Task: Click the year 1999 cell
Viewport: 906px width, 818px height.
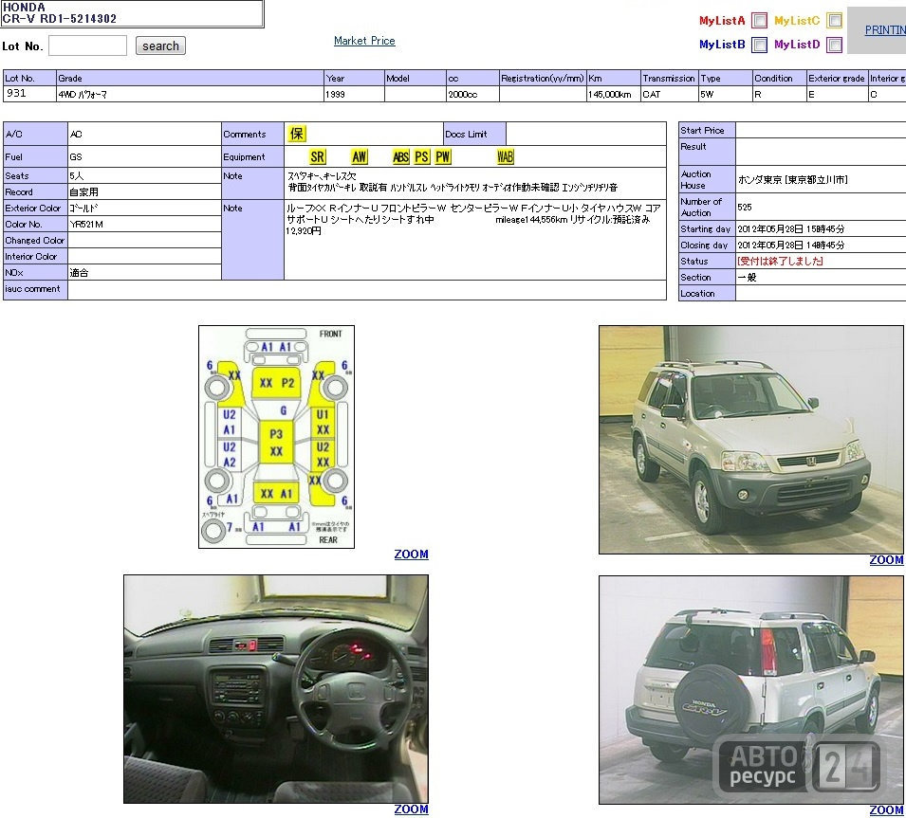Action: coord(354,94)
